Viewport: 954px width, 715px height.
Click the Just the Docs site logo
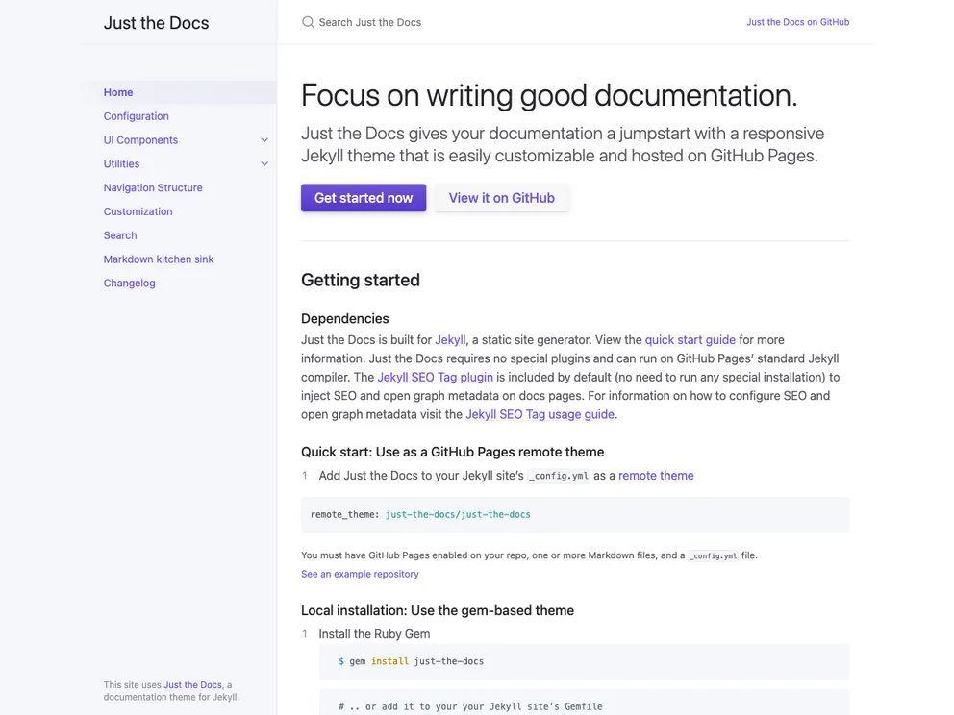pyautogui.click(x=156, y=22)
